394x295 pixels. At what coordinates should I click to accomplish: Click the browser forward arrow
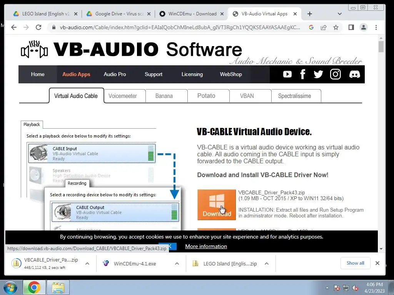point(26,27)
